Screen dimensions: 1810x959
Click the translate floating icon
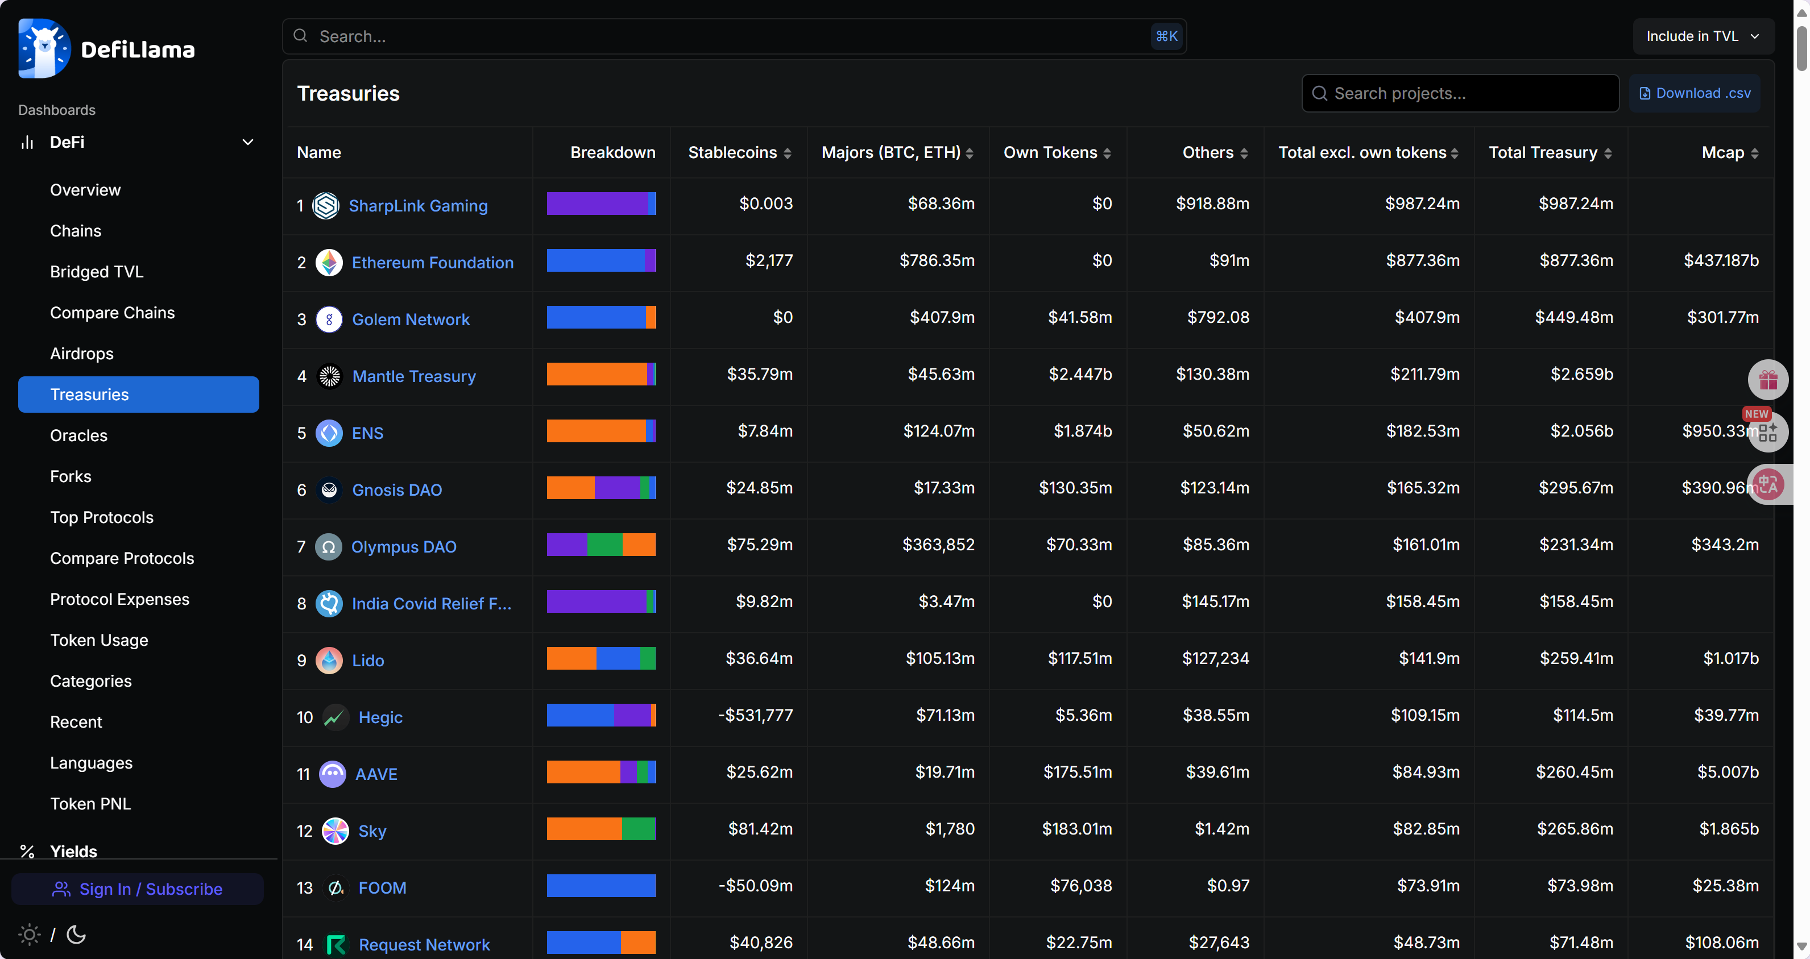point(1769,485)
